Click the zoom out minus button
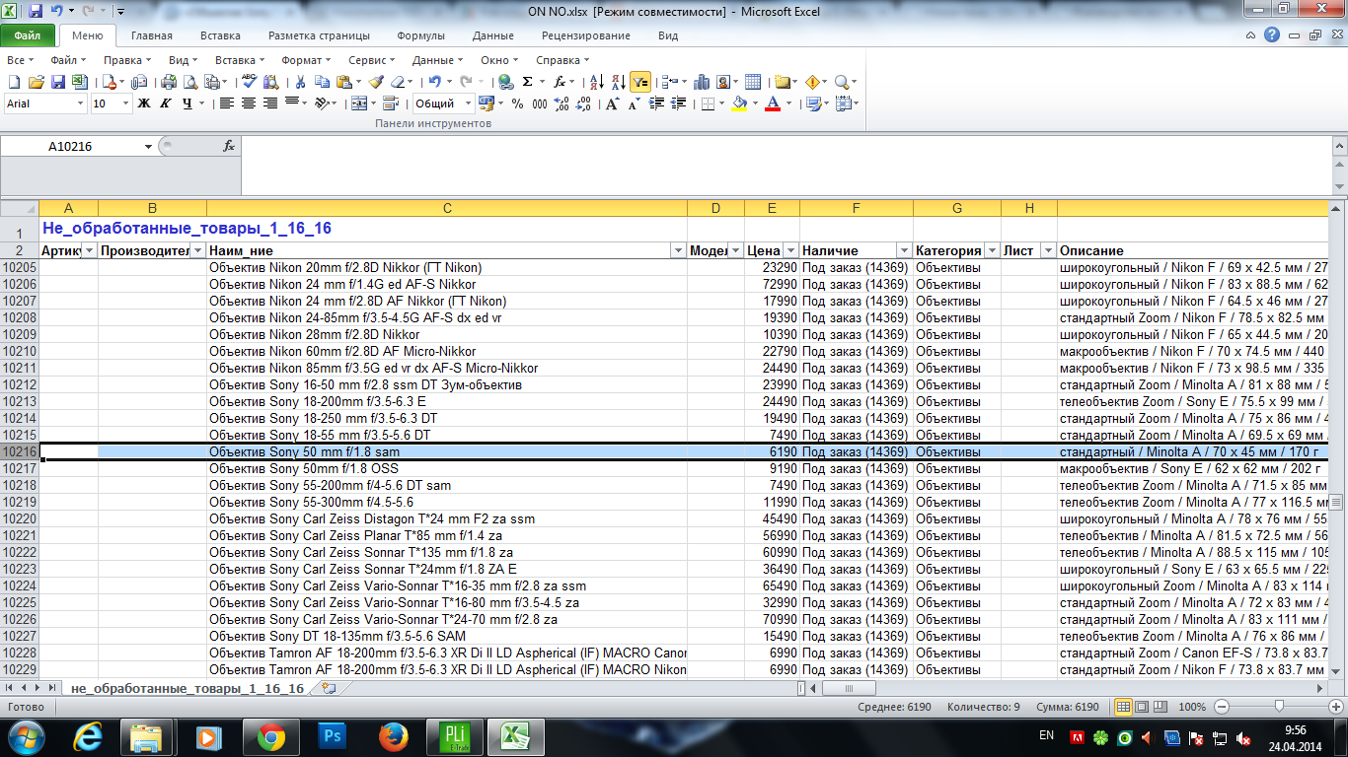The image size is (1348, 757). (1222, 707)
